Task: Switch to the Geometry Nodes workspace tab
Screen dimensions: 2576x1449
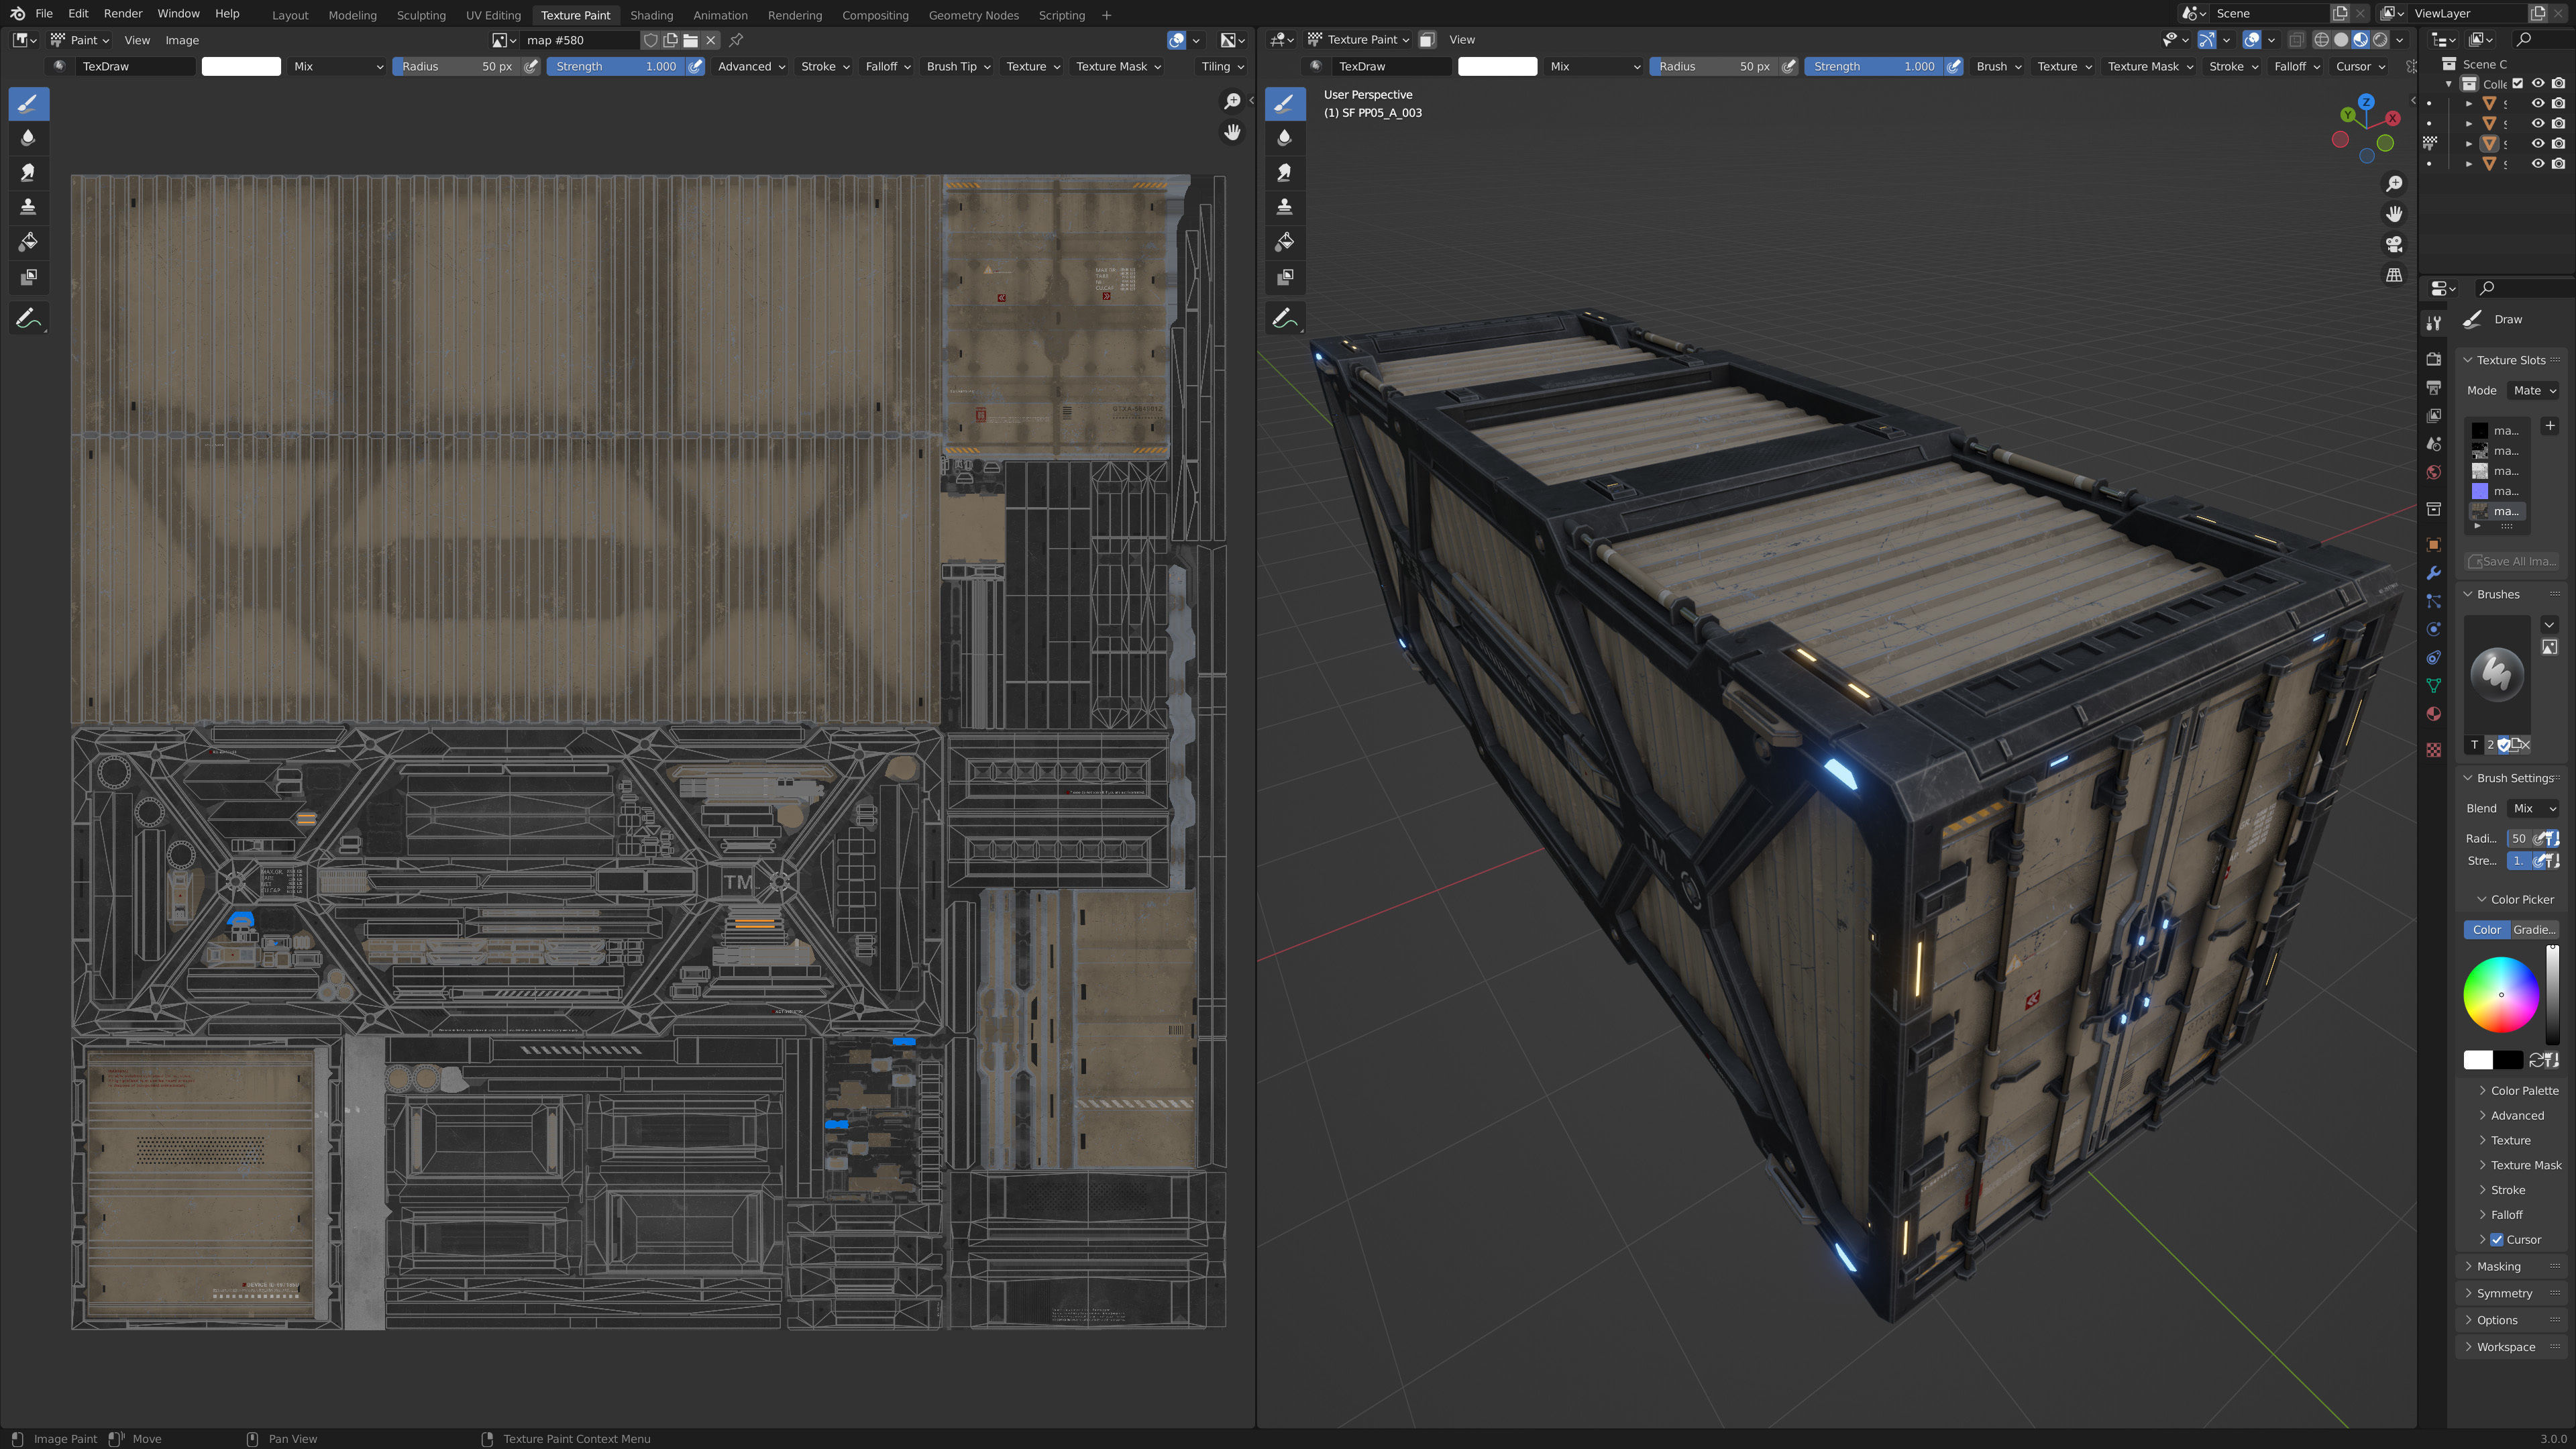Action: pyautogui.click(x=973, y=15)
